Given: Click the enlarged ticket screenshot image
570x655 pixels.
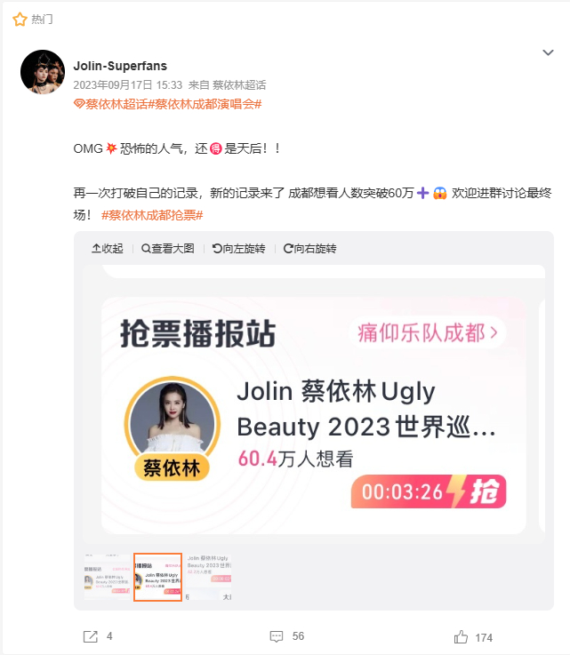Looking at the screenshot, I should 314,404.
